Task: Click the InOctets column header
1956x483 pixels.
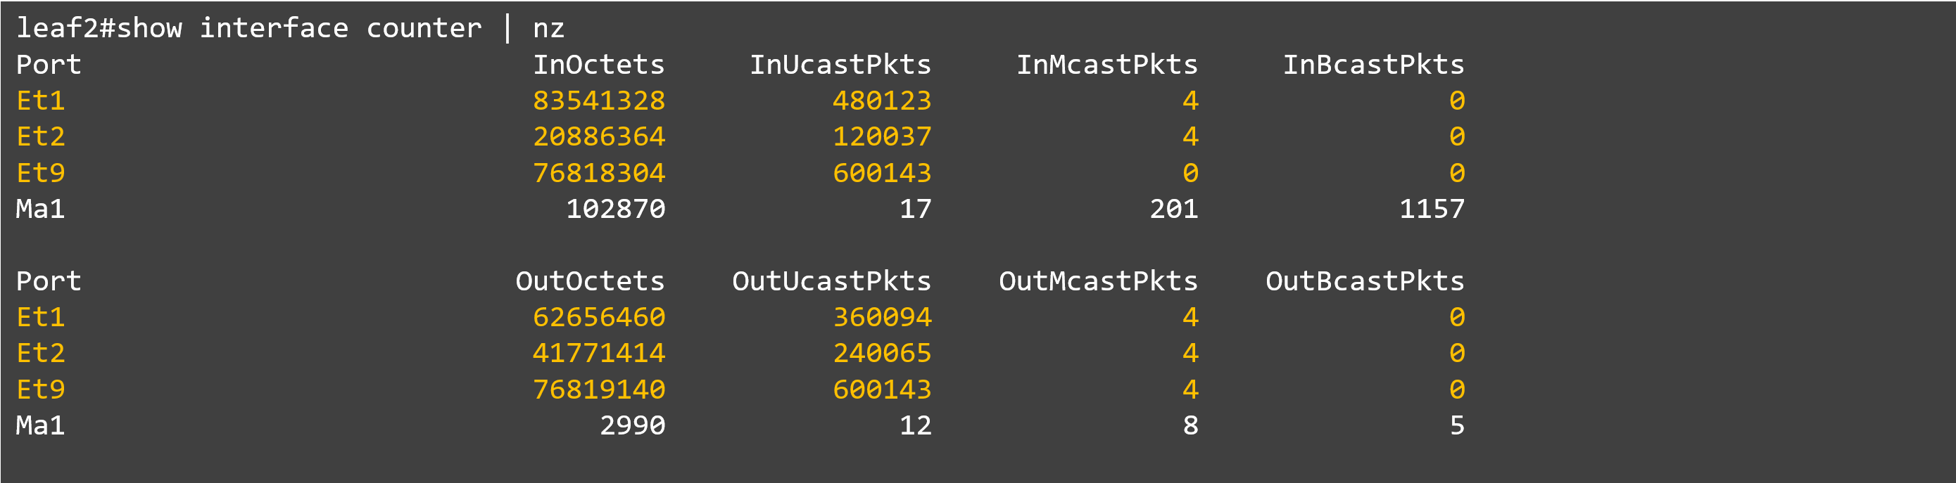Action: point(598,65)
